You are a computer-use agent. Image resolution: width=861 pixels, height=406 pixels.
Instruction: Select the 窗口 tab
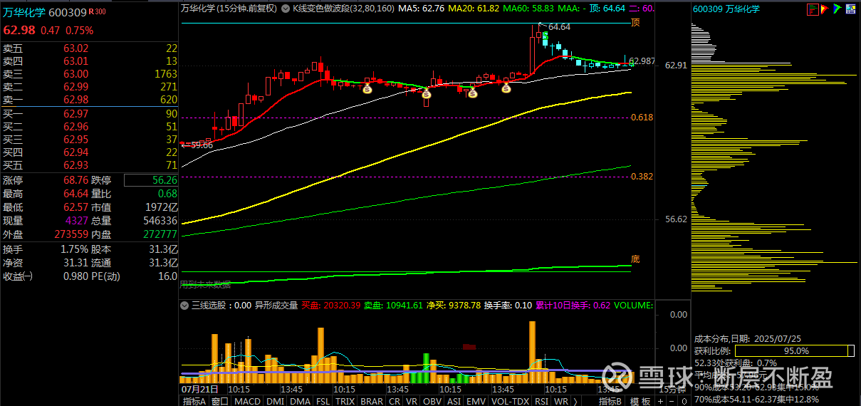tap(220, 401)
